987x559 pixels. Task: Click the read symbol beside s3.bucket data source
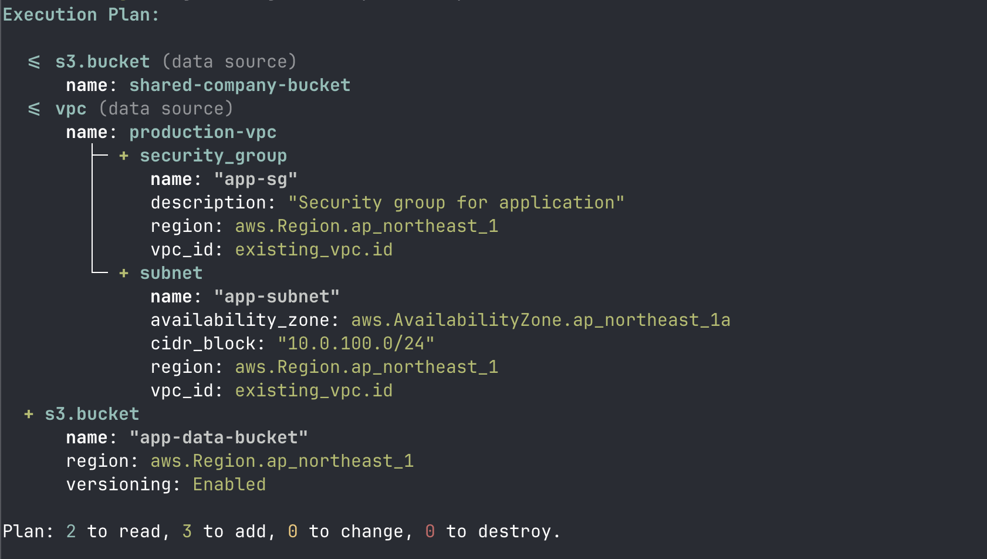pos(34,62)
